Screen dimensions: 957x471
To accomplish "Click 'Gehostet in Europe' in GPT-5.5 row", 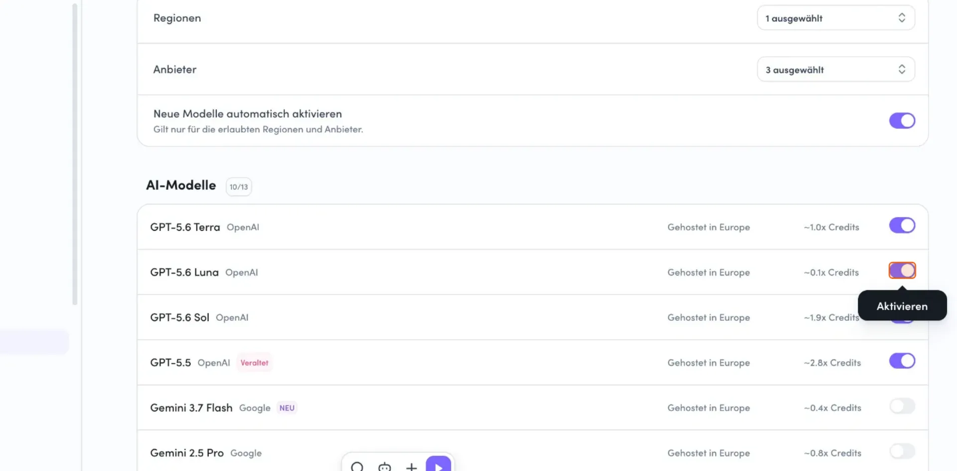I will 709,363.
